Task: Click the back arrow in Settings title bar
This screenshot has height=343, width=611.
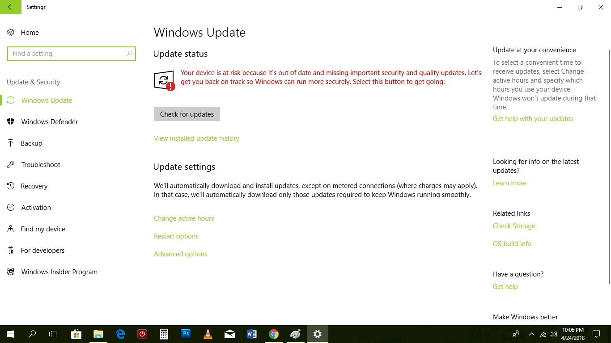Action: pos(11,7)
